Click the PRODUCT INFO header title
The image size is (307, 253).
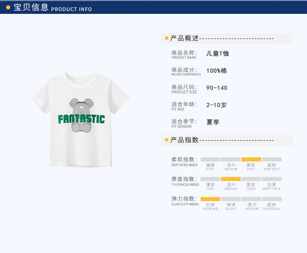coord(72,9)
